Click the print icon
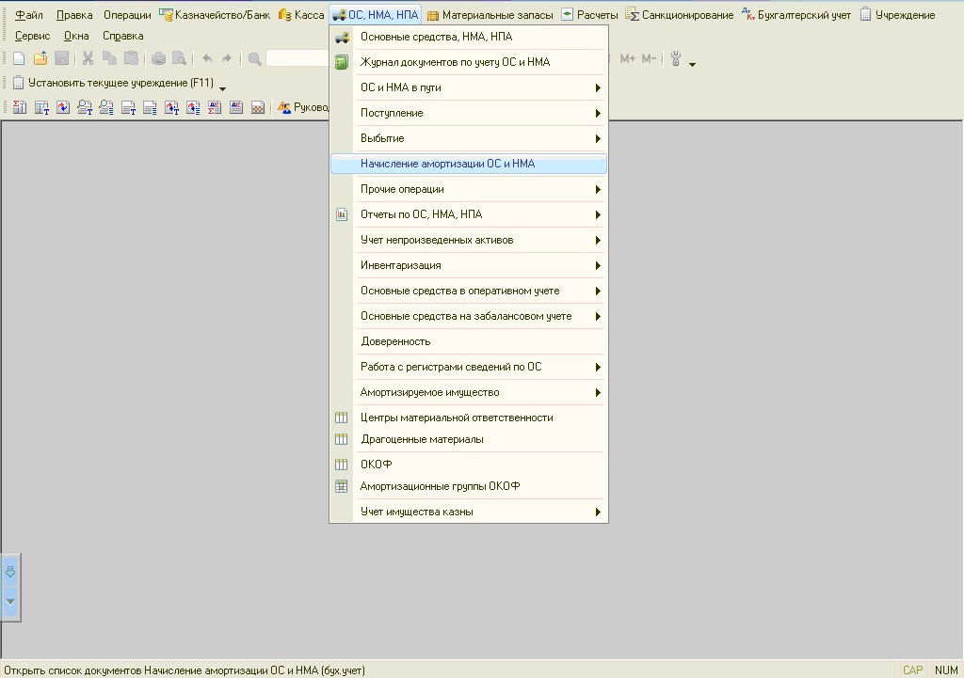964x678 pixels. tap(158, 59)
